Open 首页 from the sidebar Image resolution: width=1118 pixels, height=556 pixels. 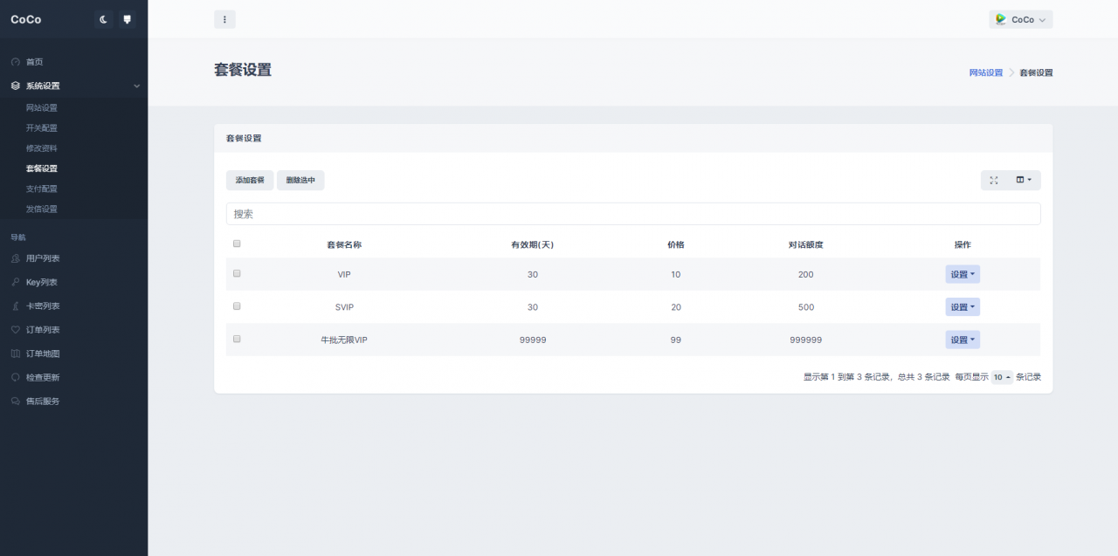point(34,62)
